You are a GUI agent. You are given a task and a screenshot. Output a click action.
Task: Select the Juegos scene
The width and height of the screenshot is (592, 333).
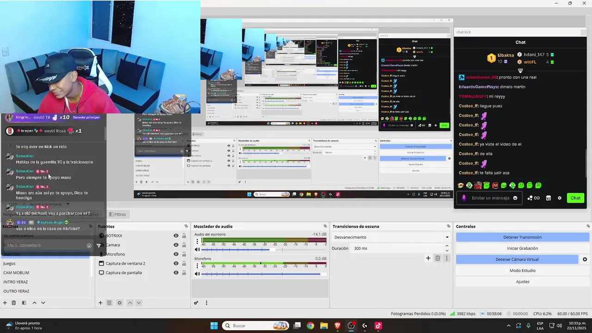(x=46, y=264)
